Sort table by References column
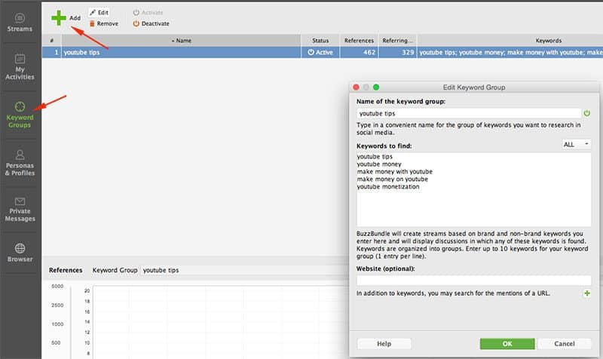 click(x=359, y=41)
